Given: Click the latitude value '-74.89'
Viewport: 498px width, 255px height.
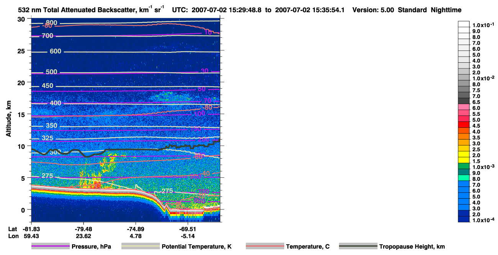Looking at the screenshot, I should pos(136,229).
